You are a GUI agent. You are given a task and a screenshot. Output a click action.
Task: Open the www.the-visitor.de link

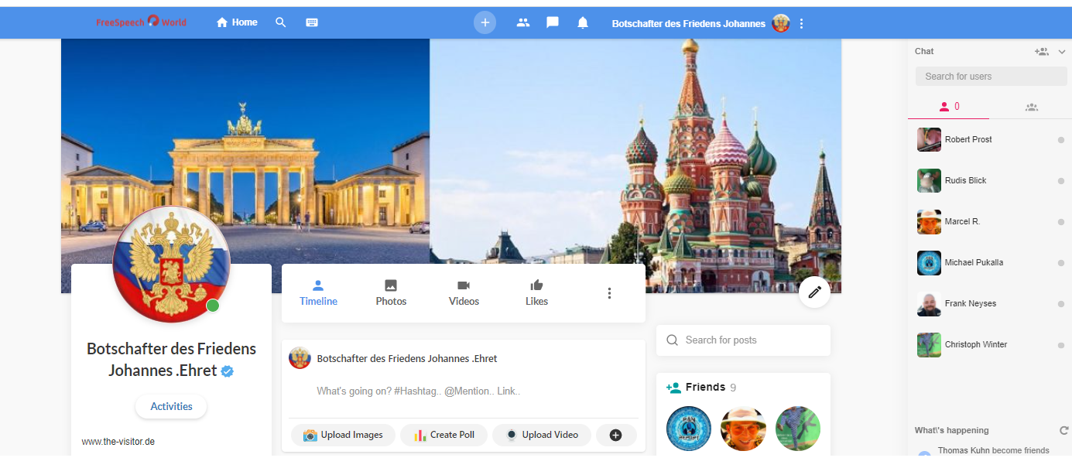click(x=118, y=442)
